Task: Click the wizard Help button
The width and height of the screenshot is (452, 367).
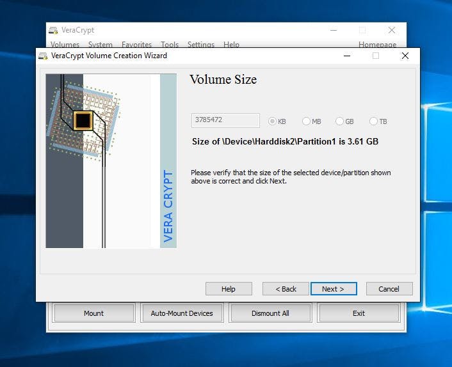Action: coord(229,289)
